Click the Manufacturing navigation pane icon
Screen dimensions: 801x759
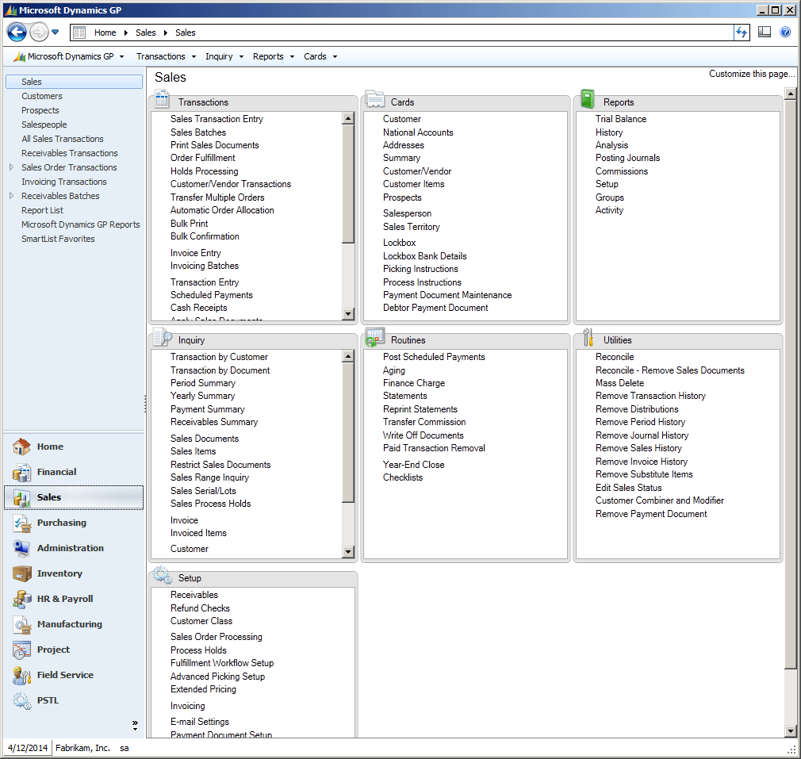coord(21,624)
